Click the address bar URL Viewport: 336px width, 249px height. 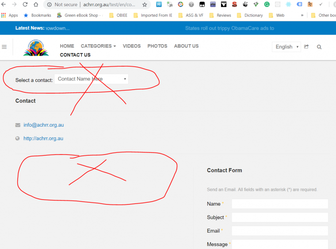coord(109,4)
